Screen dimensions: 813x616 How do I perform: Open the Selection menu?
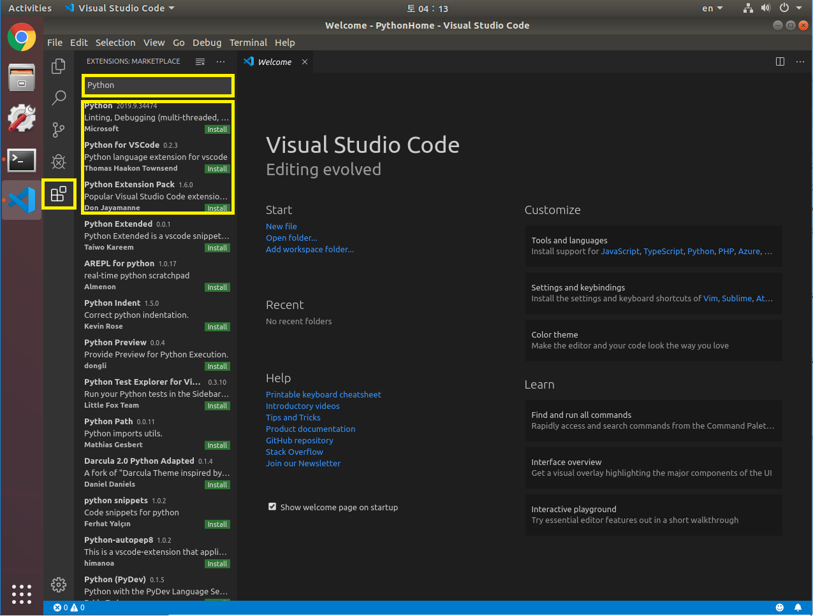tap(115, 43)
